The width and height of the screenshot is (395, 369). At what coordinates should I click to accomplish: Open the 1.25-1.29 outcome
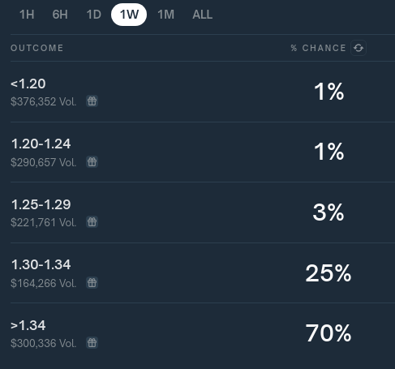(x=203, y=212)
